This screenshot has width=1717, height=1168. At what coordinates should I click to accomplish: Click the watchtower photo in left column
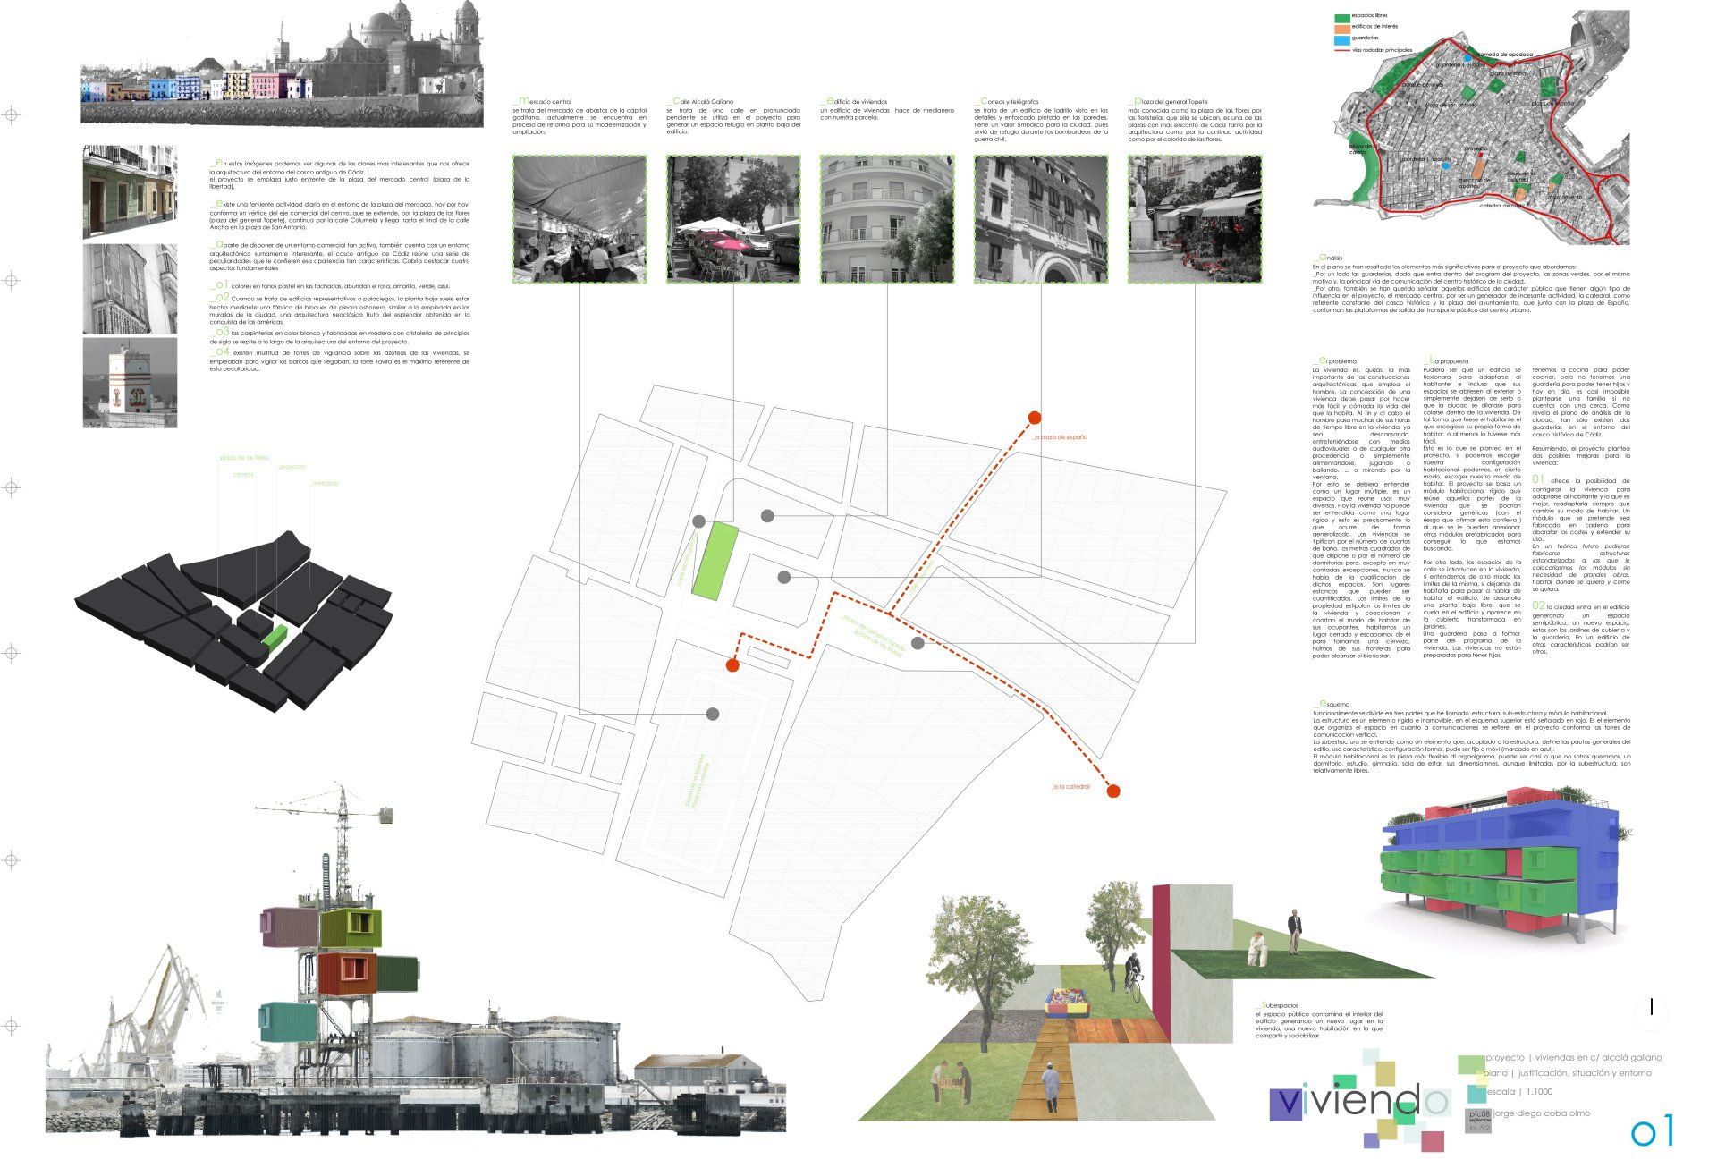coord(130,382)
